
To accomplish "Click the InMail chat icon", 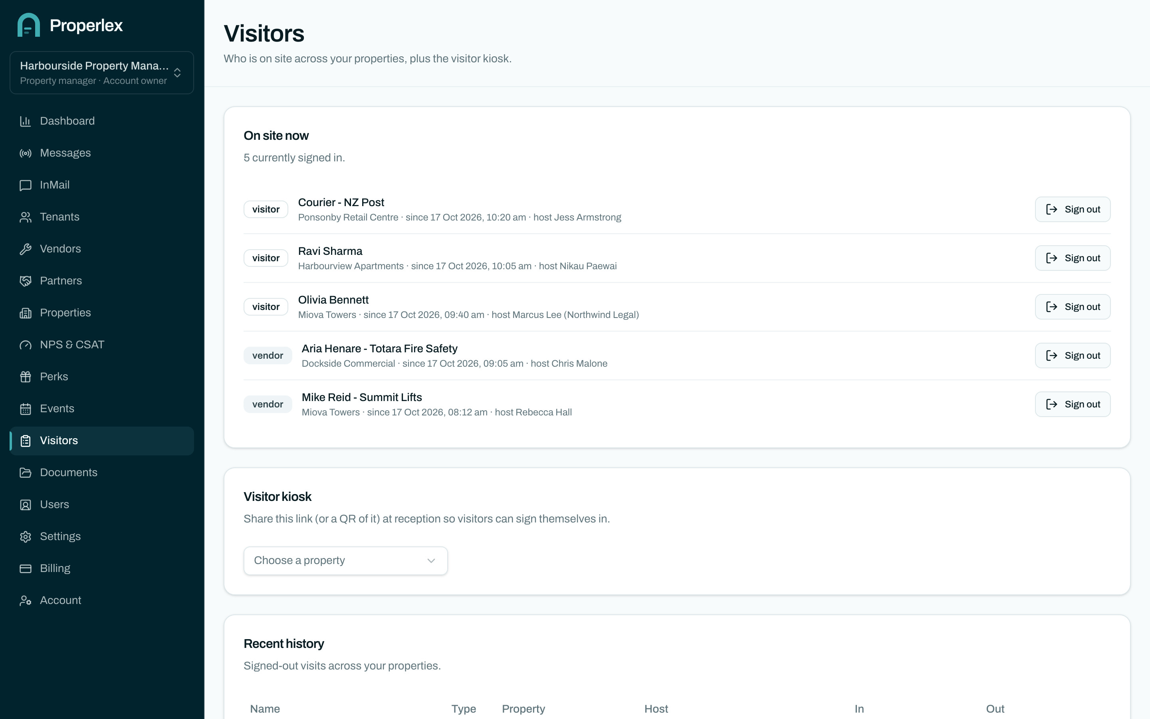I will pyautogui.click(x=26, y=185).
